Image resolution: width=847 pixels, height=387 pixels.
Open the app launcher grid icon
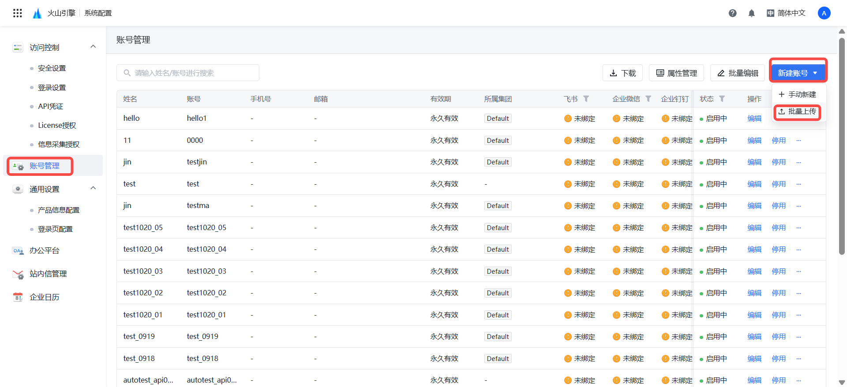click(18, 13)
